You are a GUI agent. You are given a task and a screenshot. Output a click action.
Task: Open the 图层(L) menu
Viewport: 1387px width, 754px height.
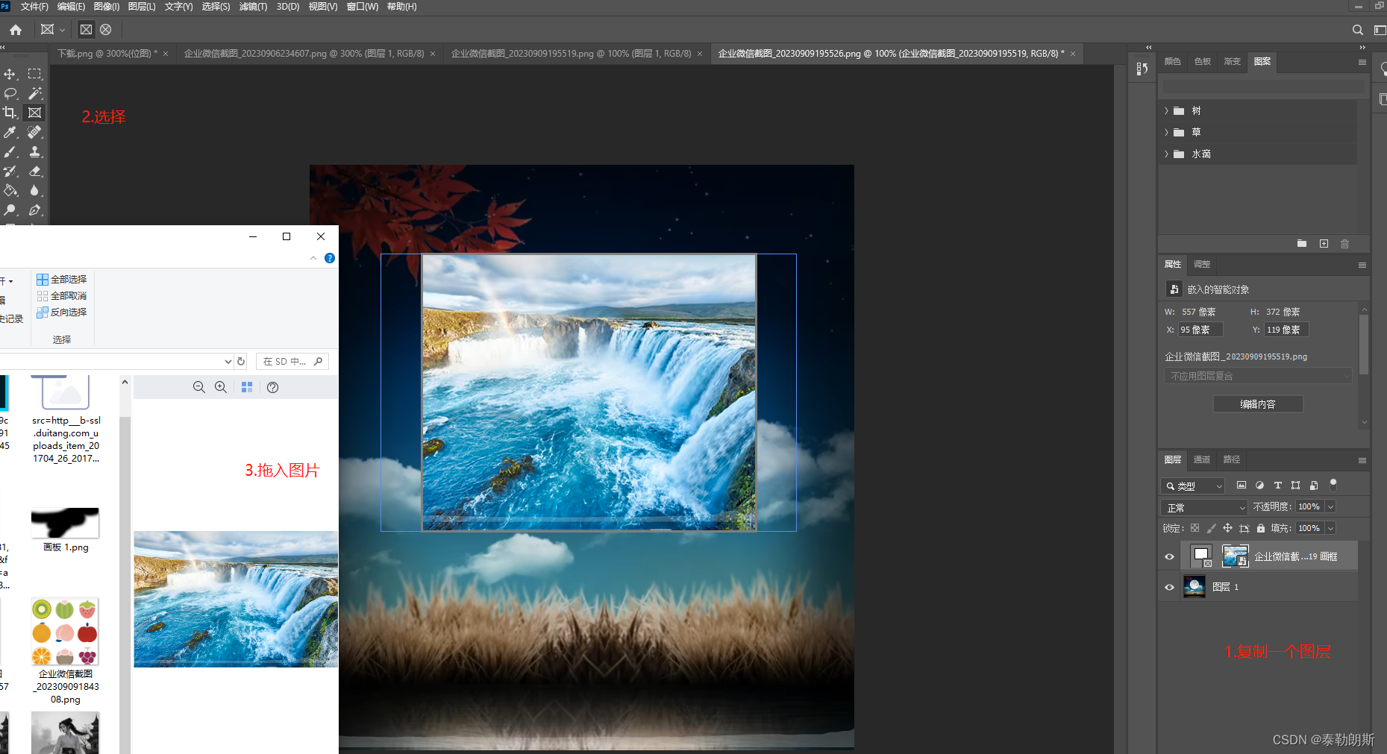142,7
